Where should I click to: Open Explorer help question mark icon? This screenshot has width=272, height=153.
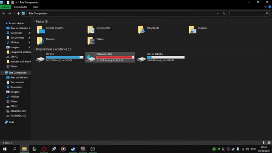pos(270,7)
